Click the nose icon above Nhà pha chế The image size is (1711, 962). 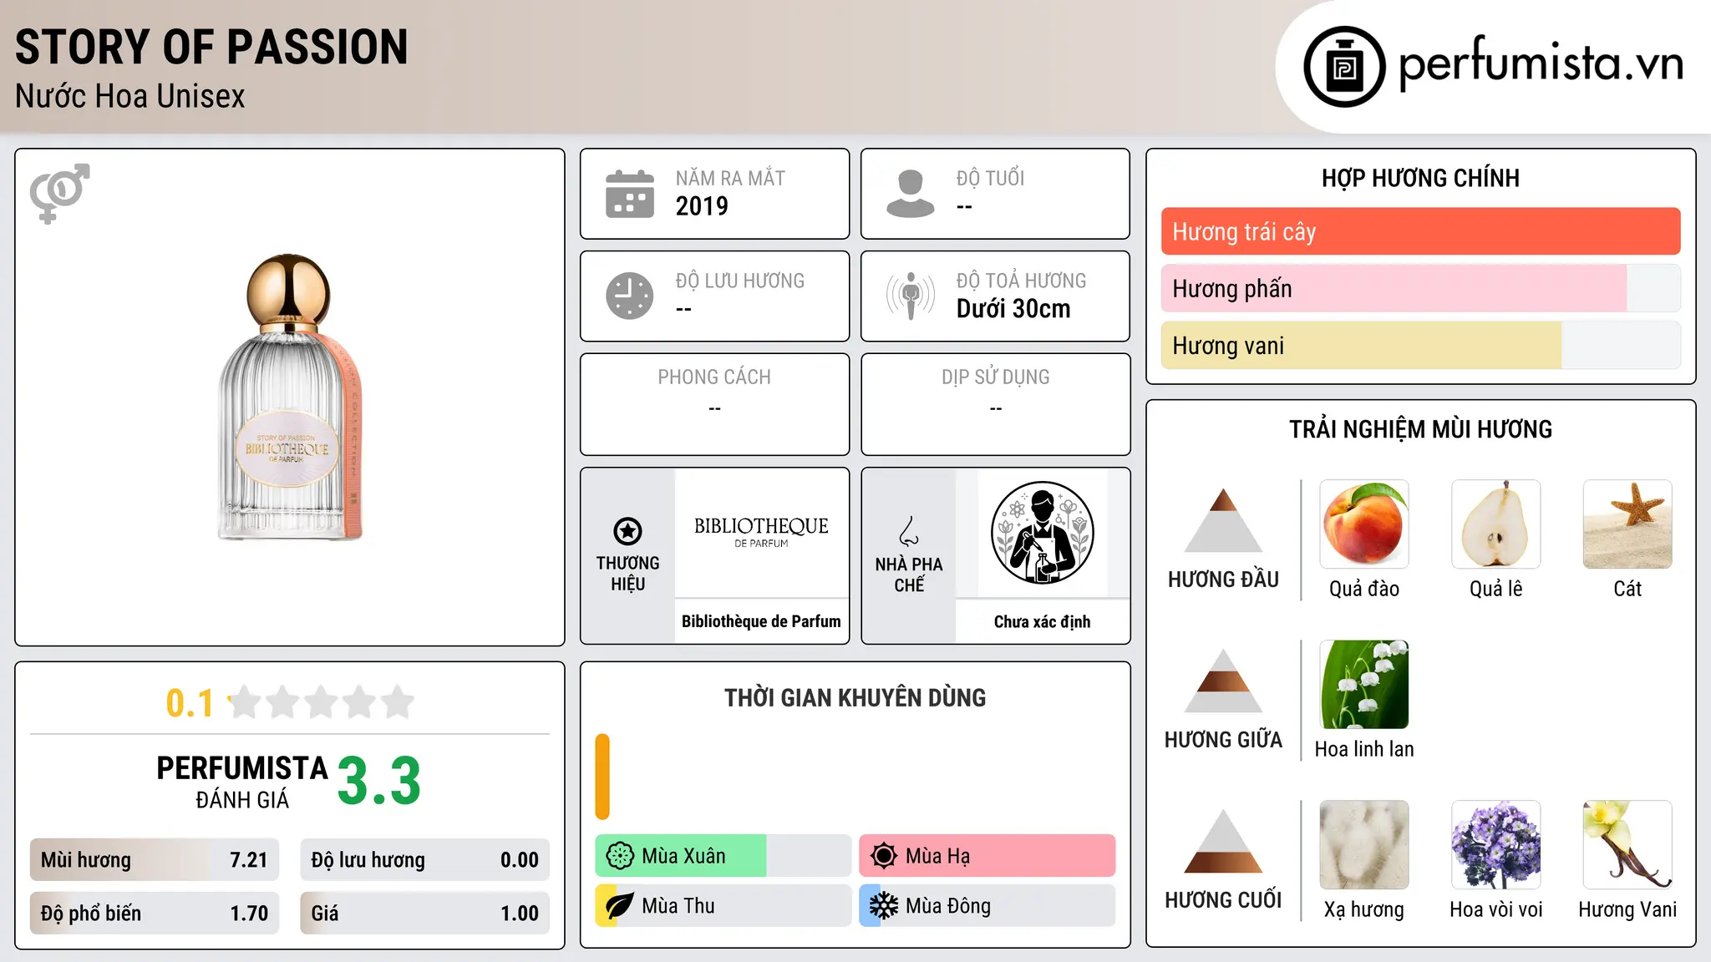[x=909, y=531]
